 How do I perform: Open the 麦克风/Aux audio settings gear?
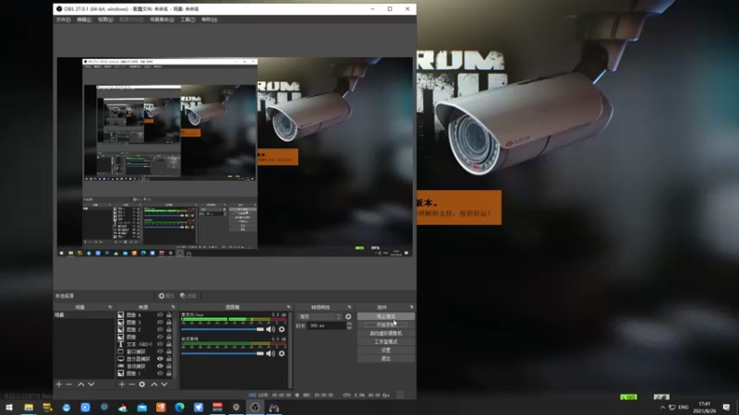click(x=282, y=329)
